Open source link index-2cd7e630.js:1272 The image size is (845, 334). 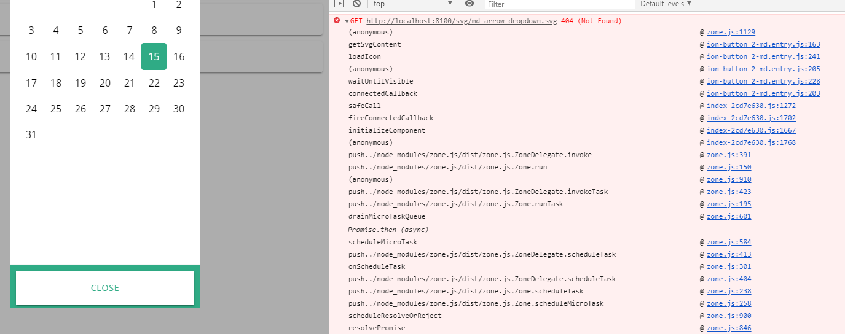coord(751,106)
